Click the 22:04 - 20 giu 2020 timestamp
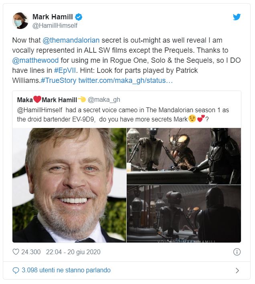The height and width of the screenshot is (284, 255). pos(73,252)
